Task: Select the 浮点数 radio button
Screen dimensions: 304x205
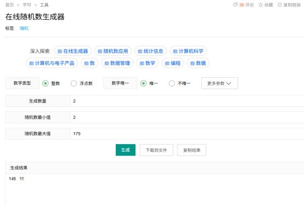Action: (74, 83)
